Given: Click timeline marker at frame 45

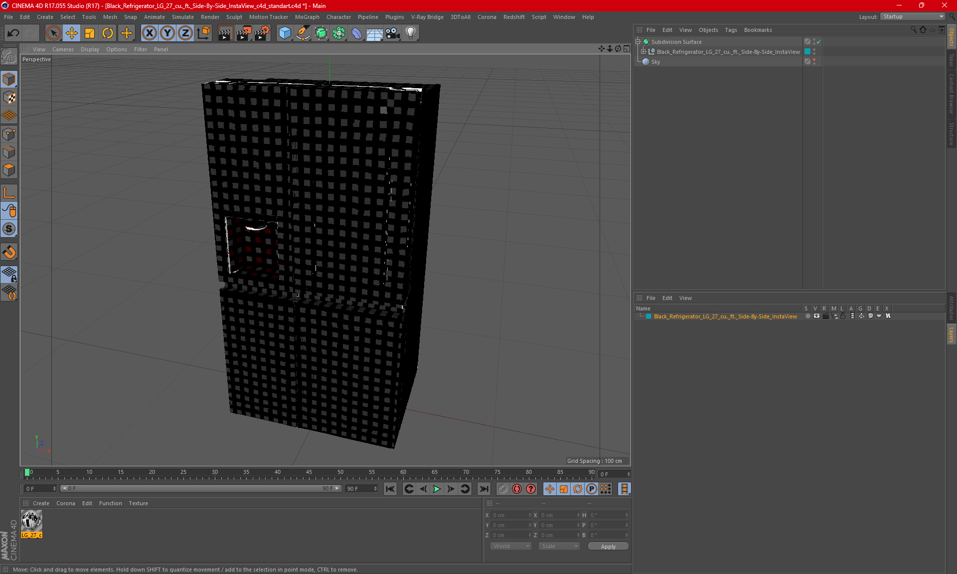Looking at the screenshot, I should click(x=309, y=472).
